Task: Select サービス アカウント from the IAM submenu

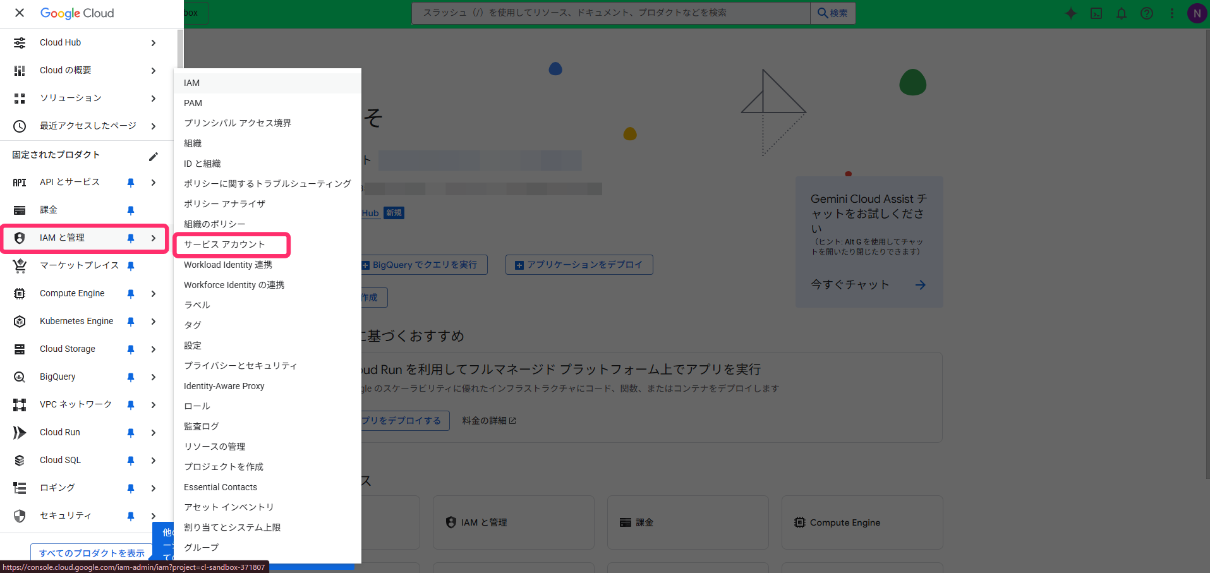Action: pos(224,244)
